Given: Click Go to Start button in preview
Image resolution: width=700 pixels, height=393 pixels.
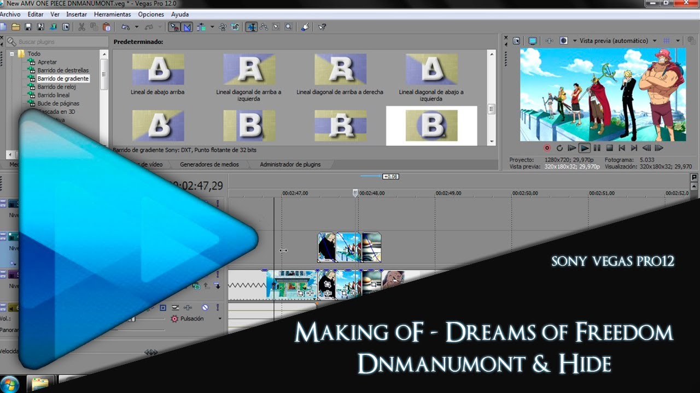Looking at the screenshot, I should tap(622, 147).
